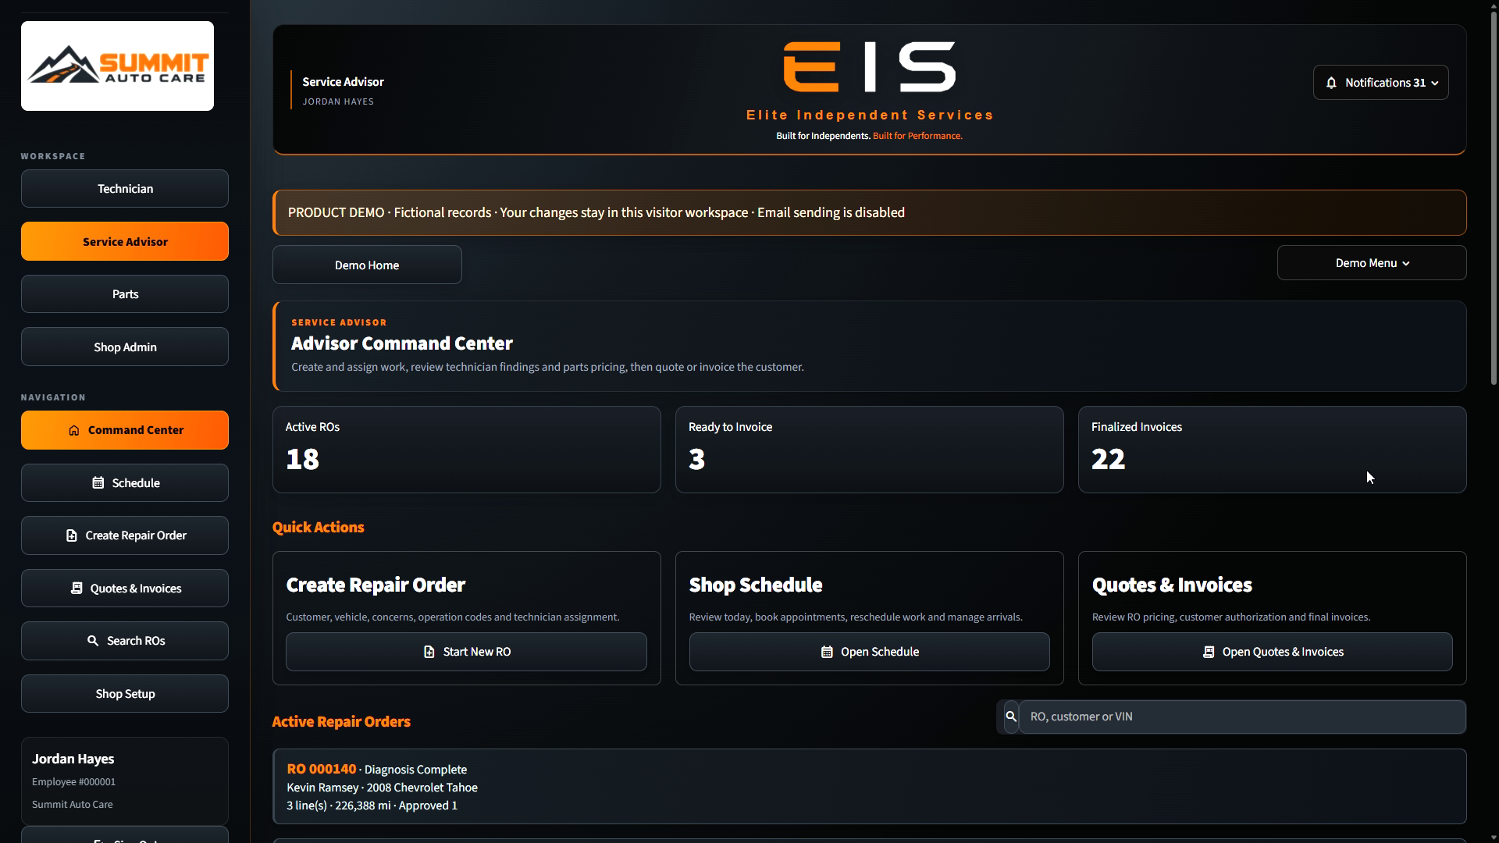Go to Quotes & Invoices in sidebar
Screen dimensions: 1499x843
125,589
